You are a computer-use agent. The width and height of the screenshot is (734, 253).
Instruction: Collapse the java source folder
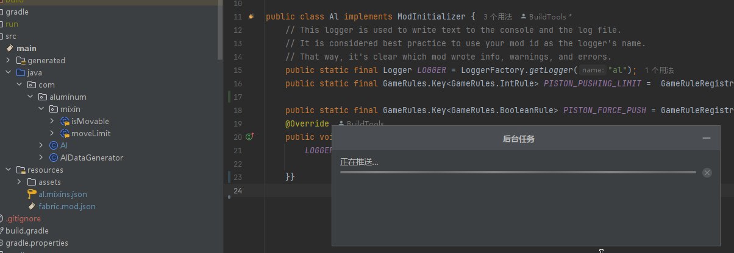[8, 72]
